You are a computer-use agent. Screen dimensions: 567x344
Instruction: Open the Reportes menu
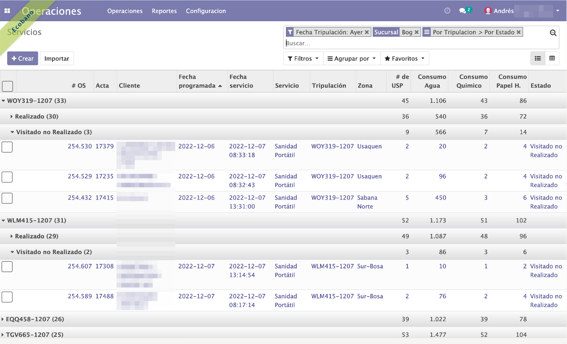tap(164, 11)
